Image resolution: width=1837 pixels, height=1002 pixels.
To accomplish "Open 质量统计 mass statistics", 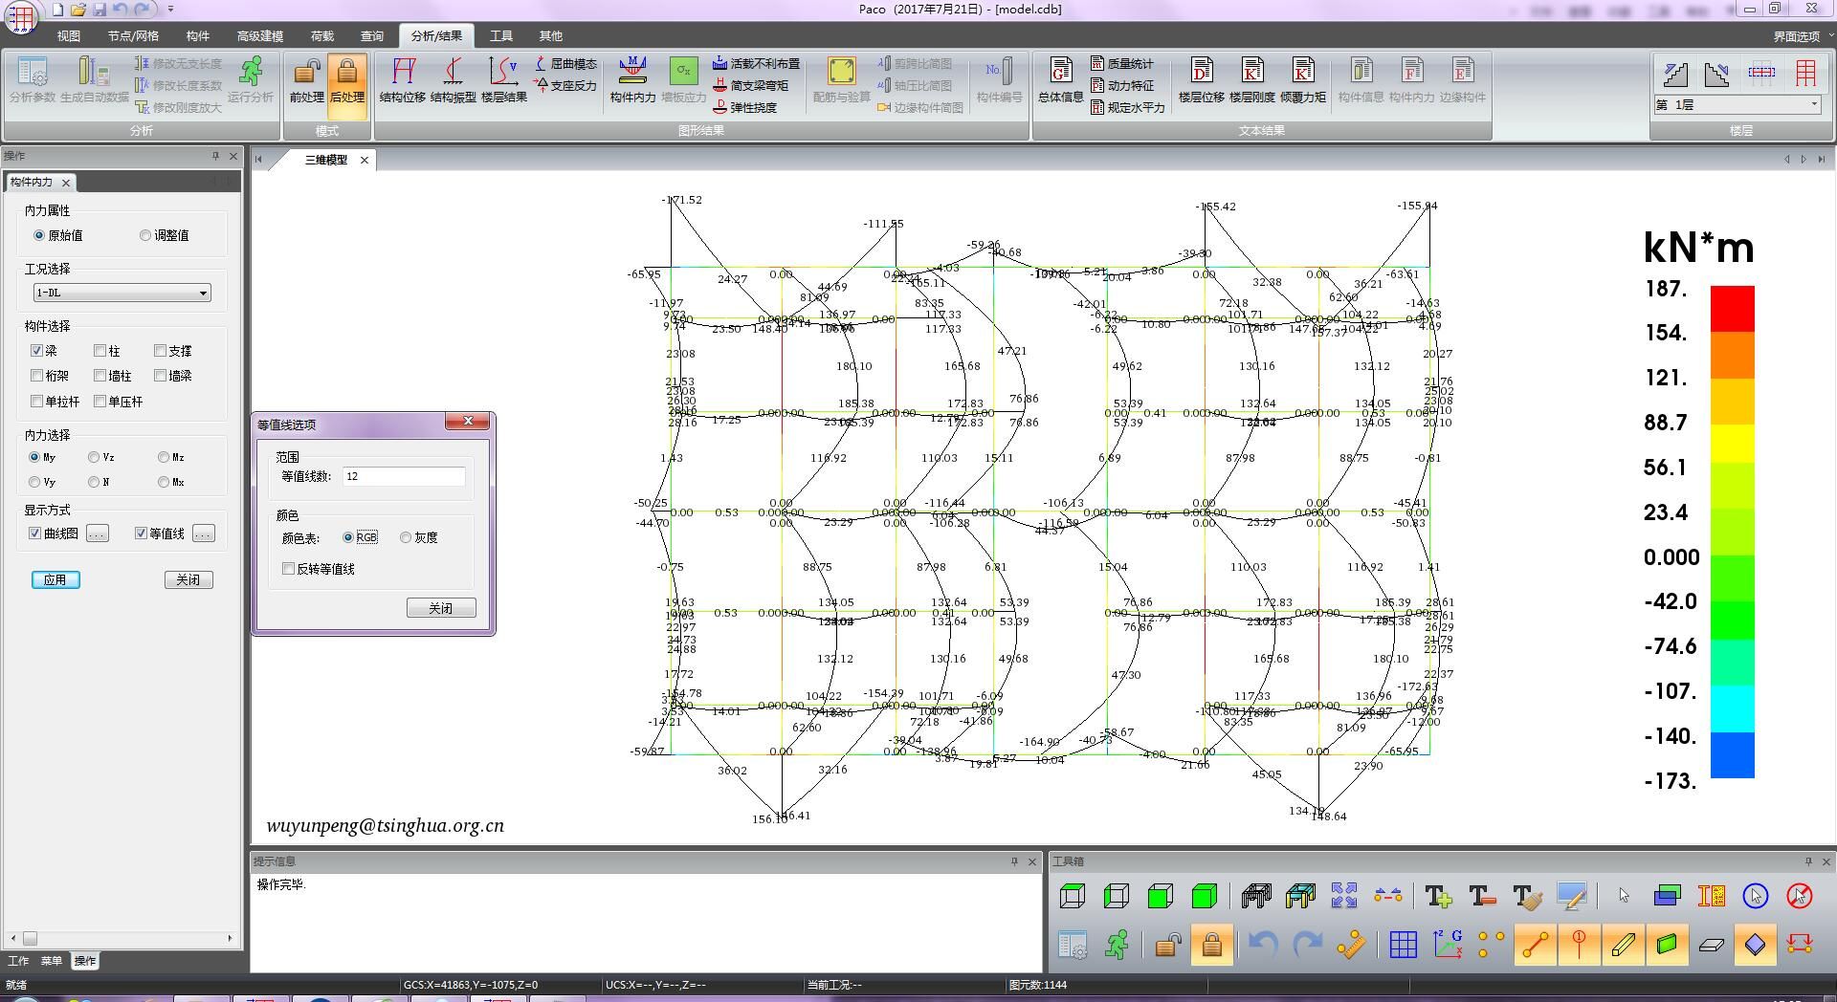I will click(1122, 63).
